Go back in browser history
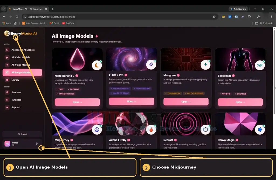 [4, 17]
